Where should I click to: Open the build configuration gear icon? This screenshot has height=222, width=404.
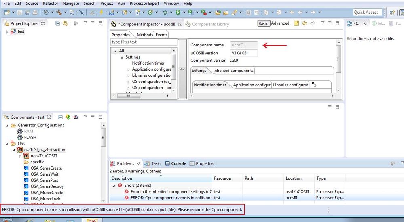(46, 12)
